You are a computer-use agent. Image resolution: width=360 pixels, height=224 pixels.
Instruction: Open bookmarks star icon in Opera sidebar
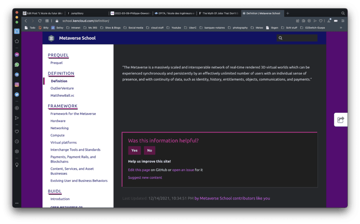17,41
